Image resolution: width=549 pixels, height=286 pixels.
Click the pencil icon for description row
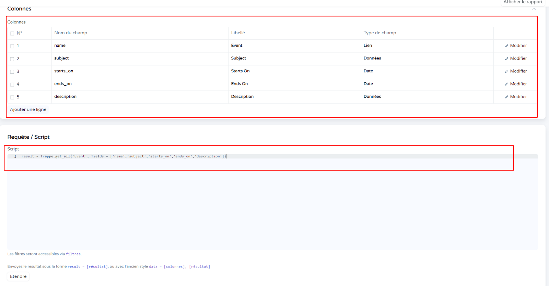click(x=506, y=97)
